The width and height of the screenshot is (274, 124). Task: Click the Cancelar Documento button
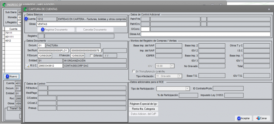click(95, 30)
